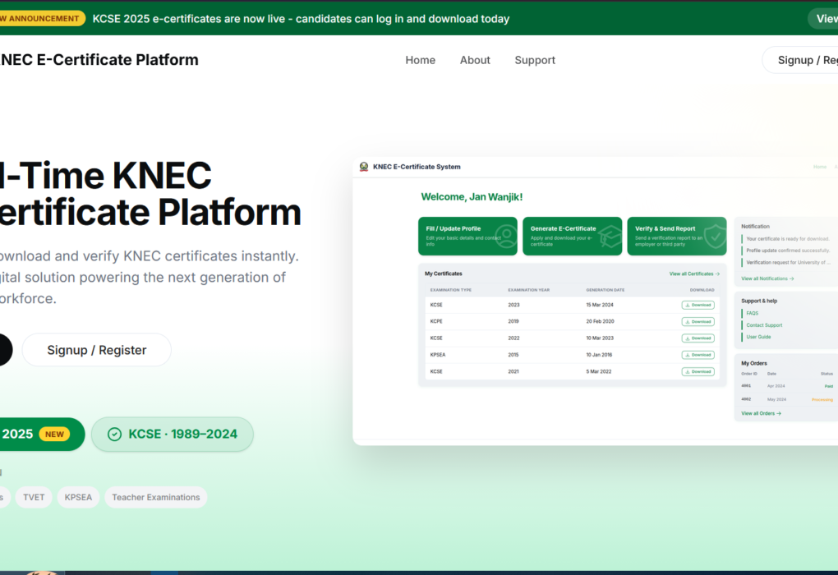Download the KCSE 2023 certificate
838x575 pixels.
(698, 305)
